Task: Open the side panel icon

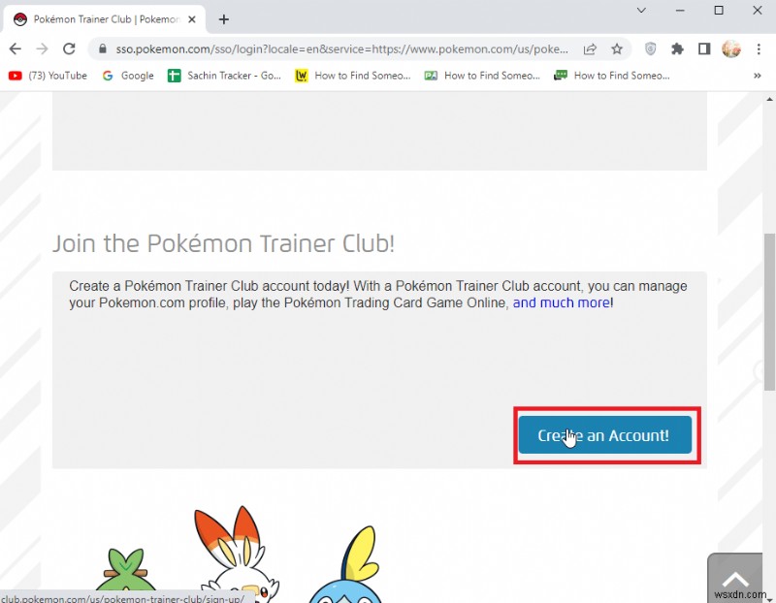Action: [x=705, y=49]
